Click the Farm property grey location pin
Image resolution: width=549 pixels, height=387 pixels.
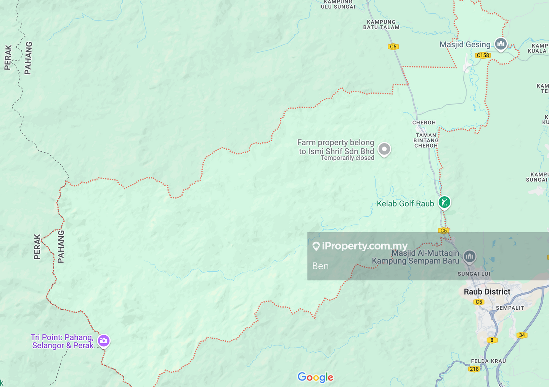coord(384,149)
